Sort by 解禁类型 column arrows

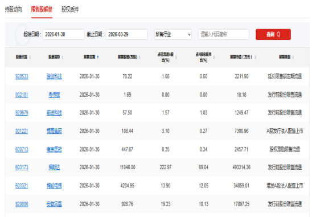tap(293, 58)
